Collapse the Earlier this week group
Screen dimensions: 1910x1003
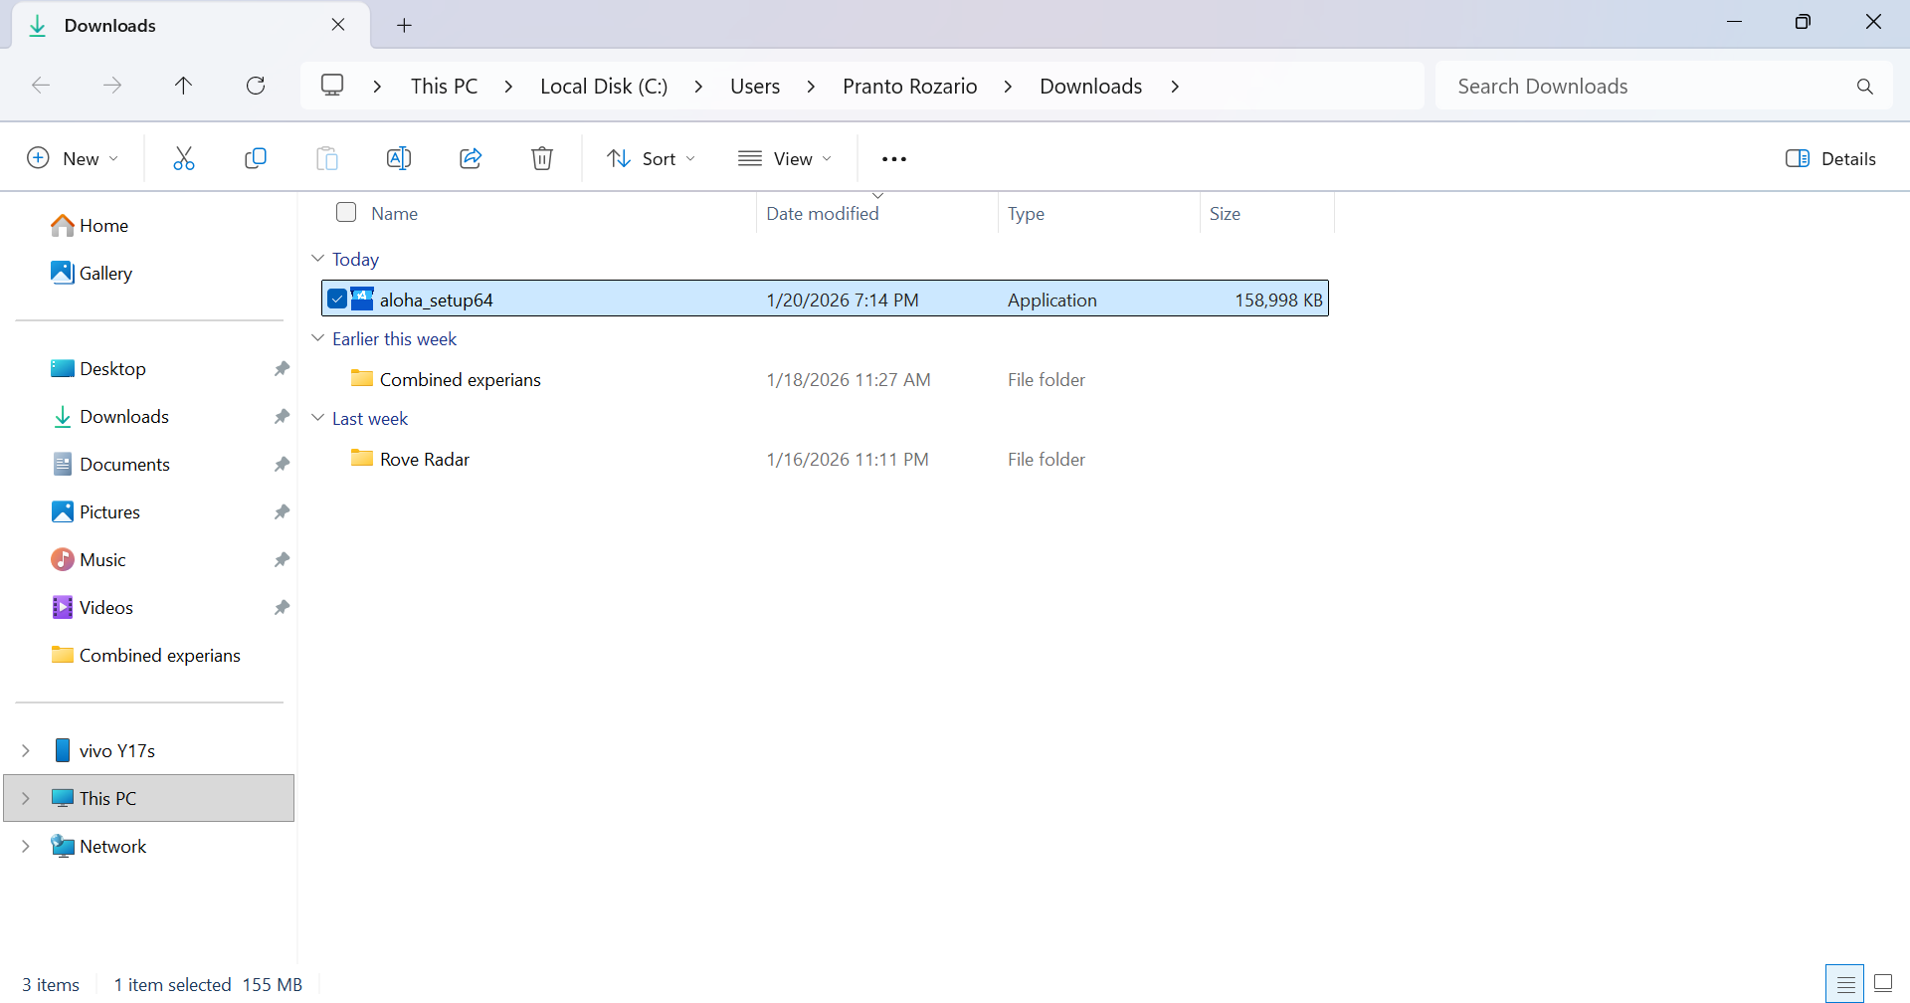(x=318, y=338)
